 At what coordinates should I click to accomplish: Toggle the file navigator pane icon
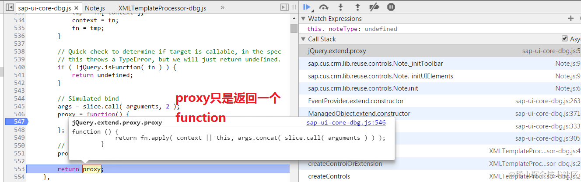tap(9, 7)
